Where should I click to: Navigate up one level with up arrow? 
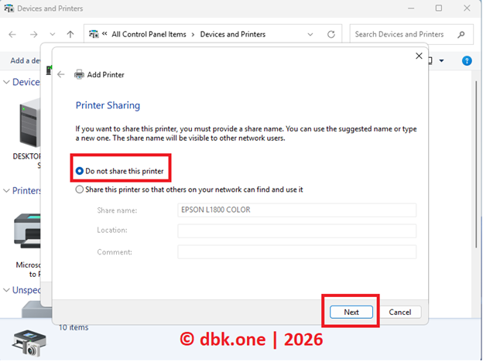70,35
